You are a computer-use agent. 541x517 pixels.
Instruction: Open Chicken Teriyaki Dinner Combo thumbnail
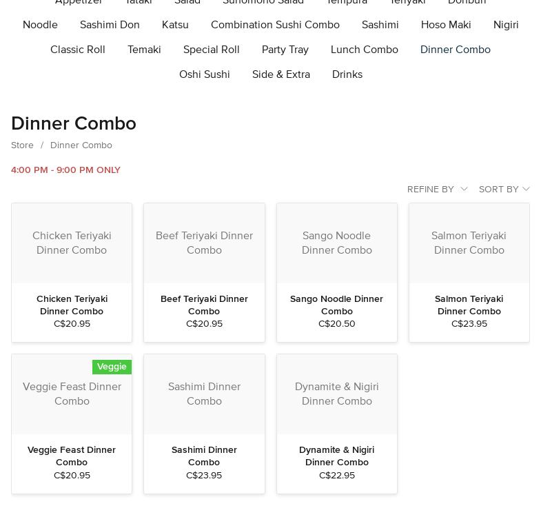[x=72, y=243]
